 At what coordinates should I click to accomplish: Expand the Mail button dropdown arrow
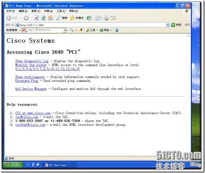(101, 18)
